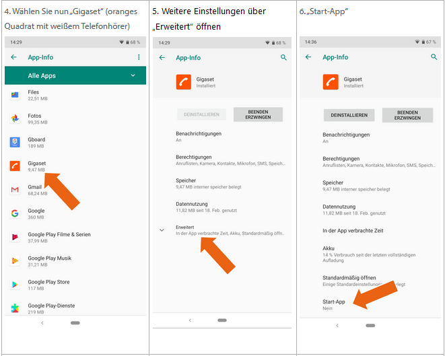Open the Gigaset 9,47 MB list entry

click(75, 166)
